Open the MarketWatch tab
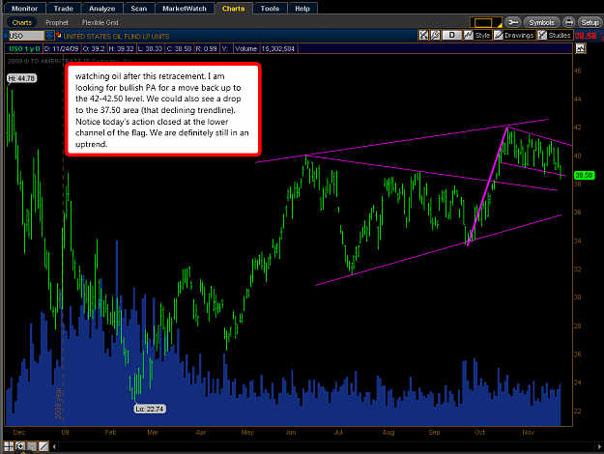This screenshot has height=454, width=604. (x=185, y=8)
